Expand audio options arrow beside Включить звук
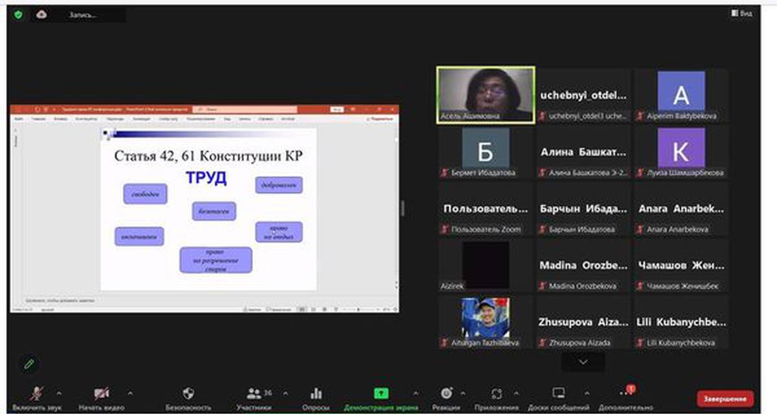The height and width of the screenshot is (414, 777). click(59, 393)
